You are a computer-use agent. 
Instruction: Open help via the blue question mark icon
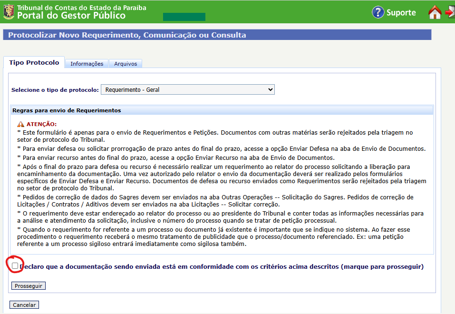coord(378,12)
